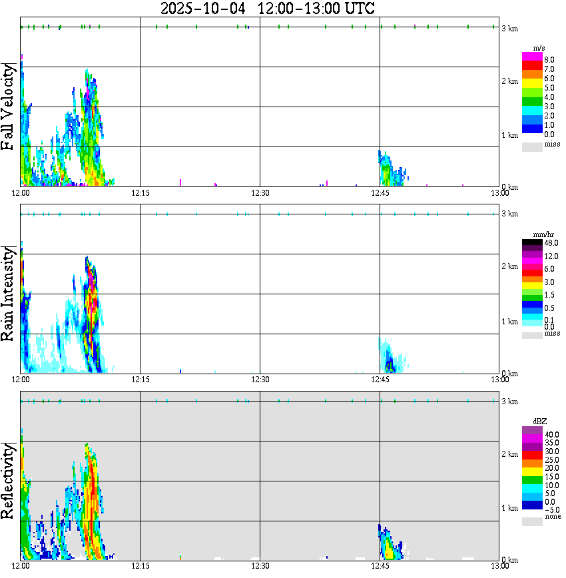Click the '3 km' label beside the Fall Velocity plot

click(509, 29)
